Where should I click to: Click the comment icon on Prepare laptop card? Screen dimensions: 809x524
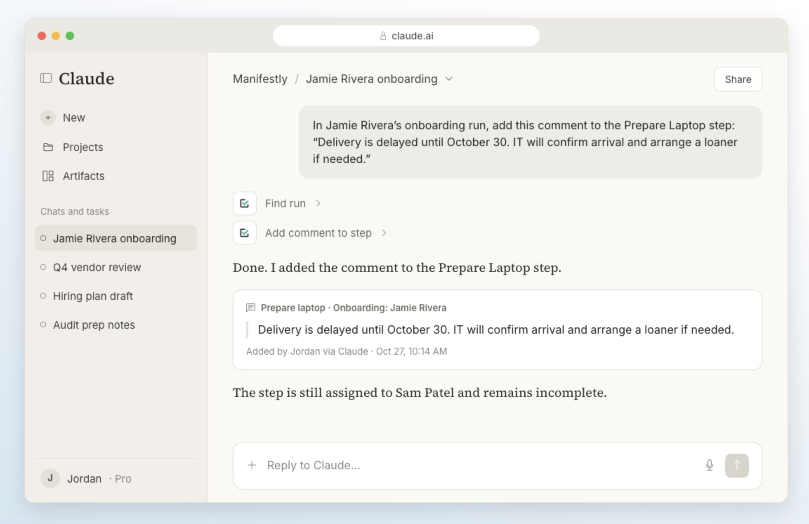(x=251, y=308)
